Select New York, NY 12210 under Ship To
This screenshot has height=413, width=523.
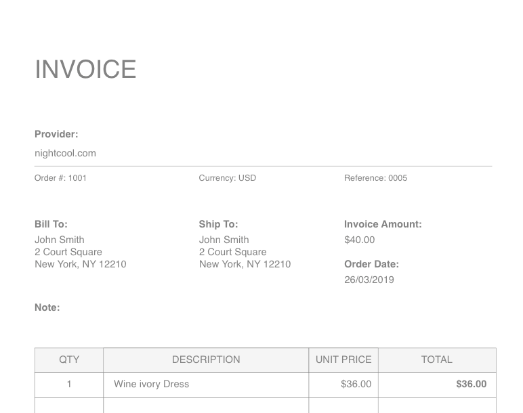pyautogui.click(x=245, y=264)
